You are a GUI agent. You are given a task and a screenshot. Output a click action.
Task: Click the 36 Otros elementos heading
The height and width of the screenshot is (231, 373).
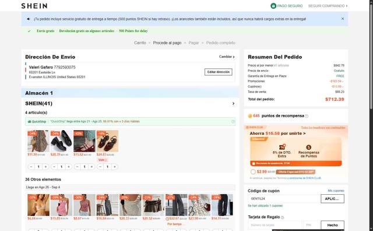[43, 179]
